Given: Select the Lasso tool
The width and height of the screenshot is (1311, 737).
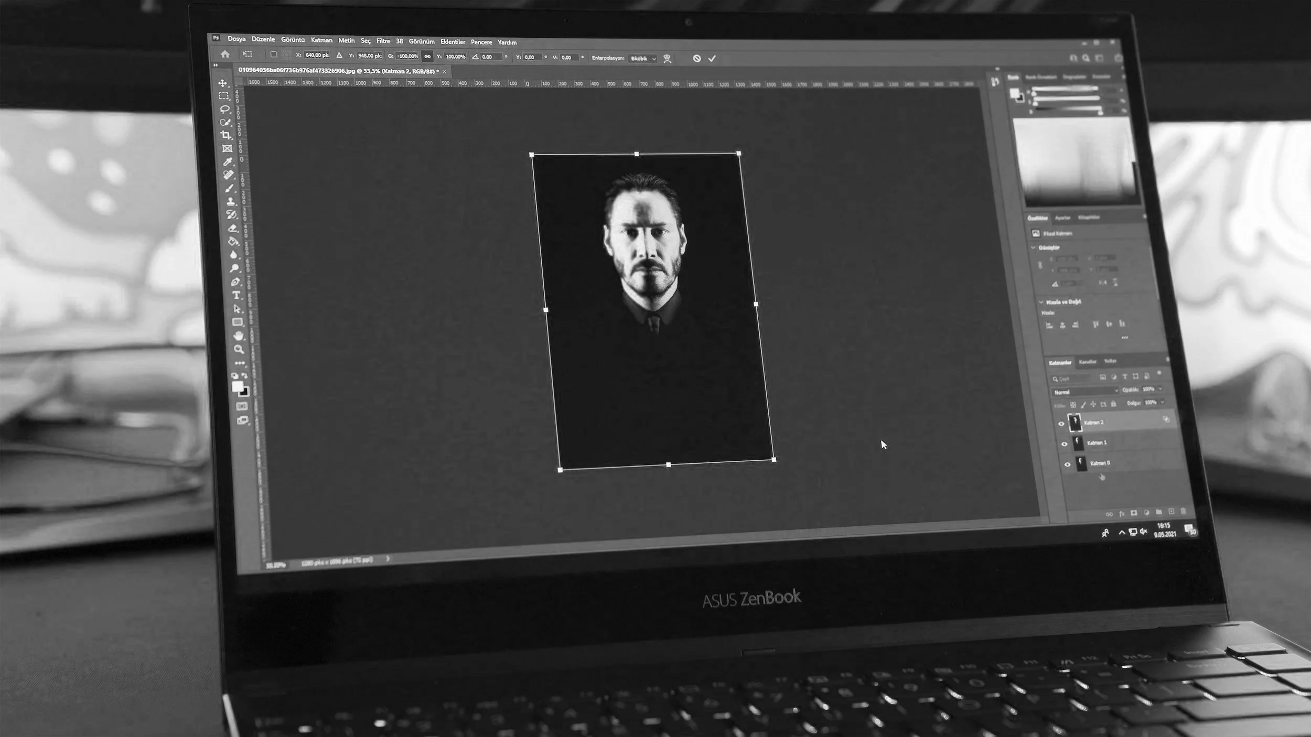Looking at the screenshot, I should click(x=225, y=109).
